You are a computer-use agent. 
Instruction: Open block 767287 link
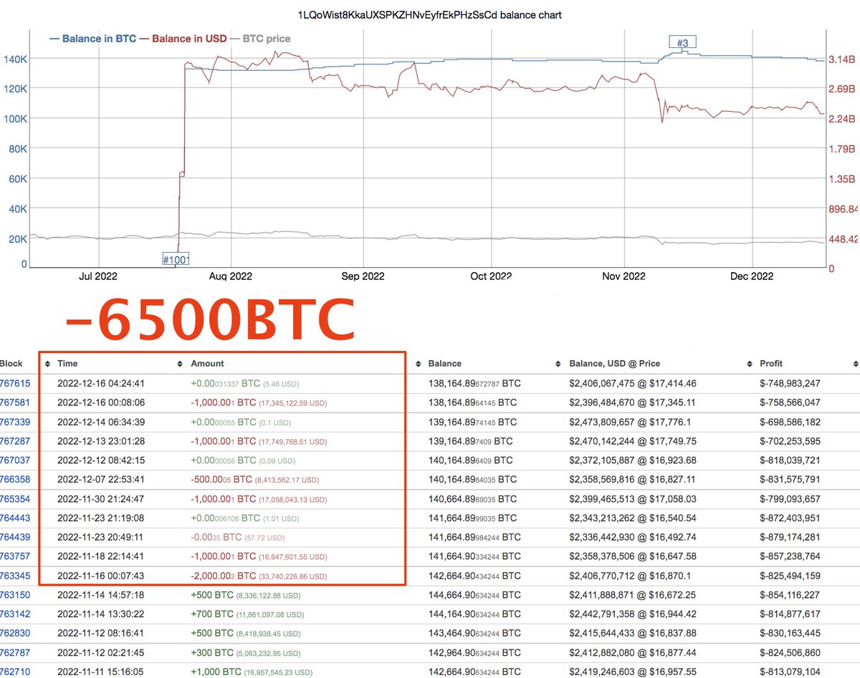(x=14, y=441)
